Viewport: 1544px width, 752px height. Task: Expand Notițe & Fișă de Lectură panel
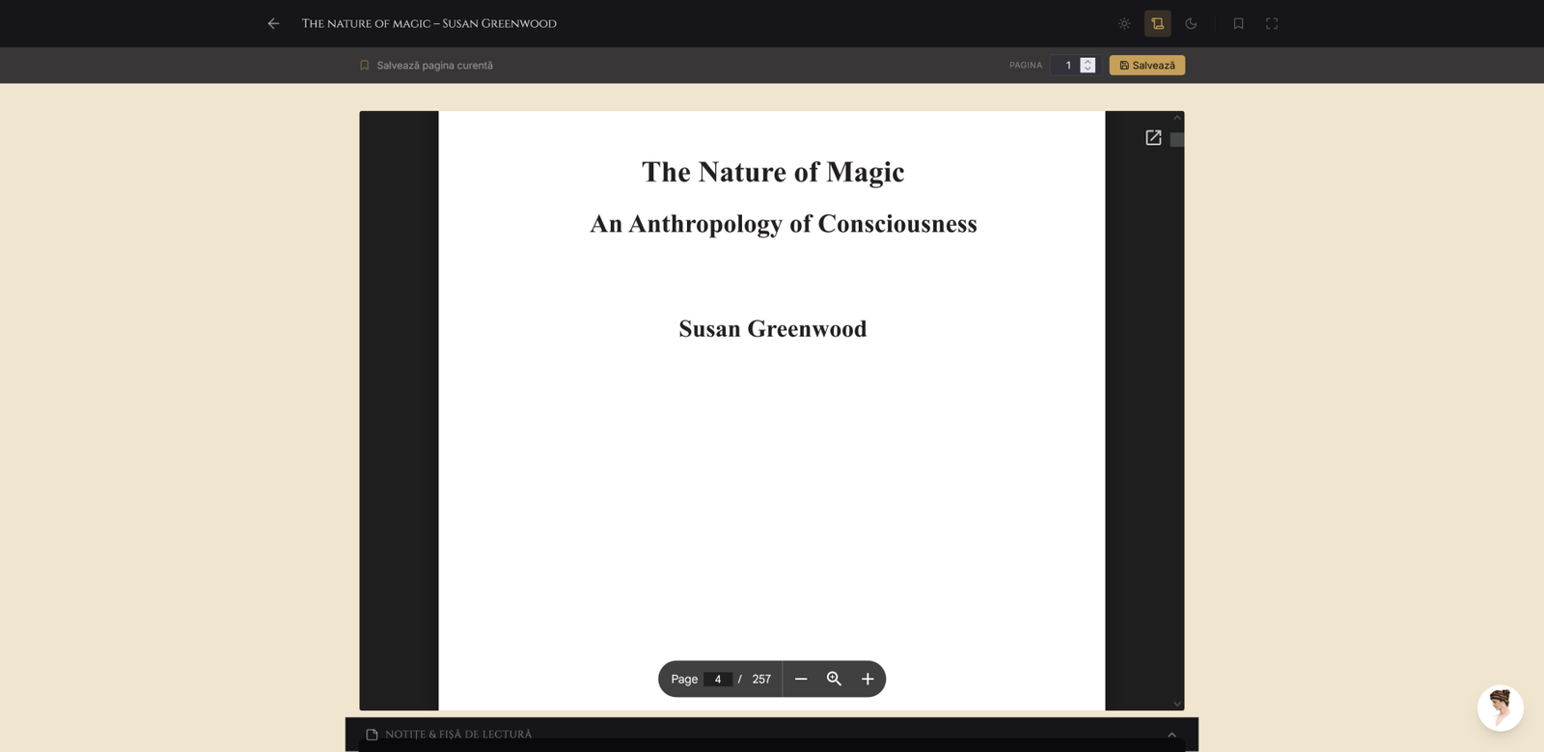772,734
